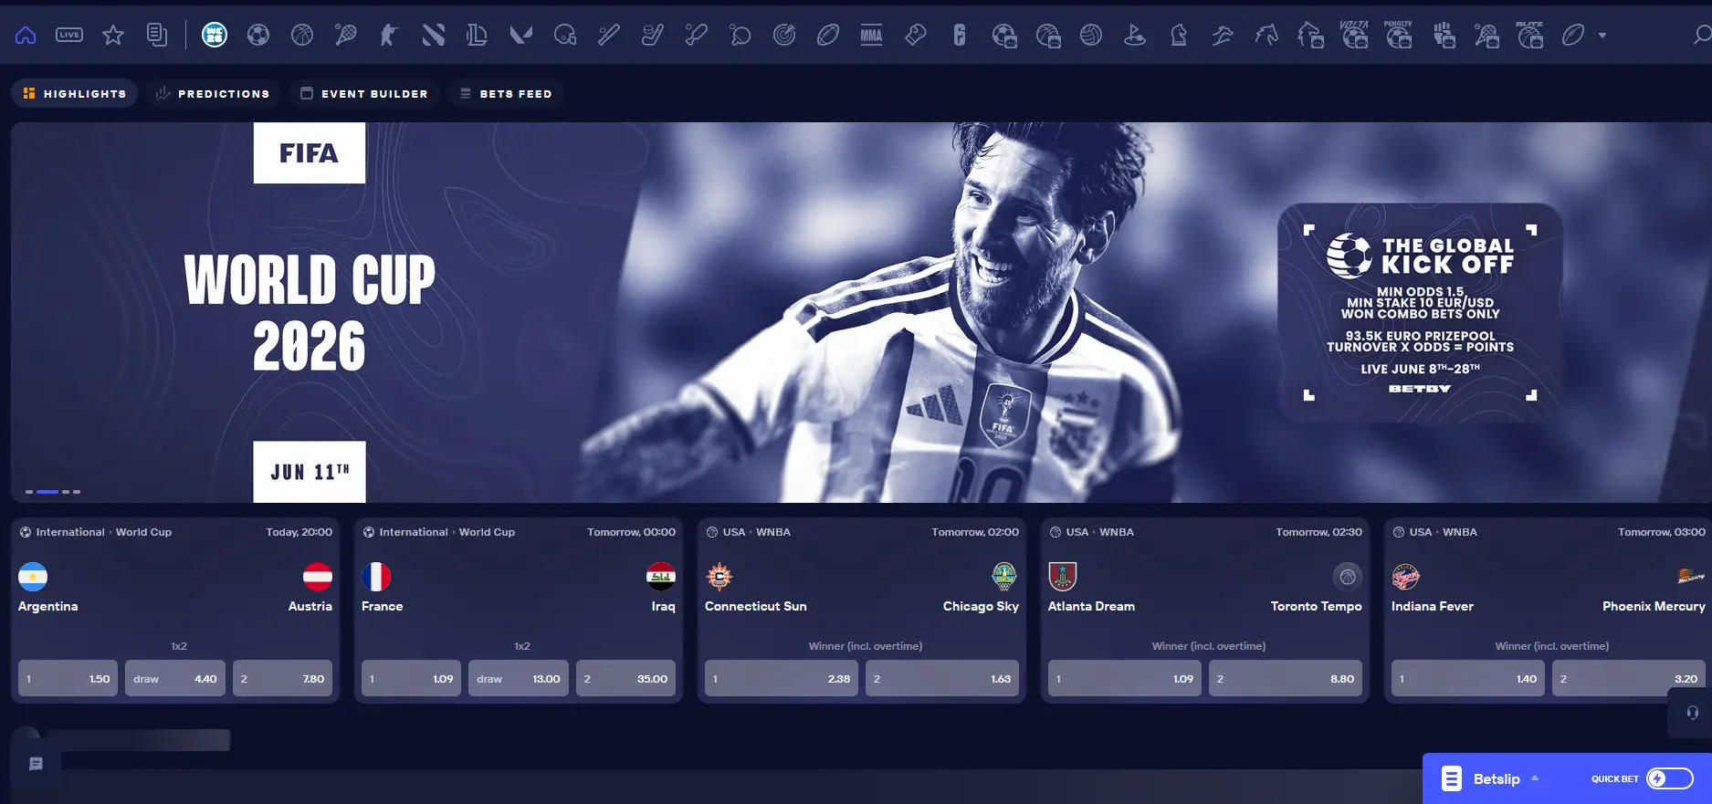Select the VOLTA e-soccer icon

1354,35
